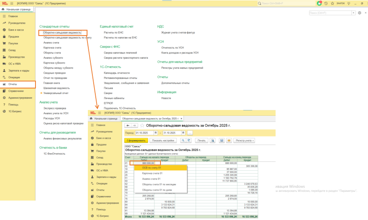Click the Поиск (Ctrl+F) field on reports page
368x220 pixels.
tap(330, 13)
